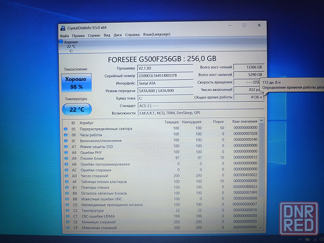This screenshot has width=324, height=243.
Task: Click the blue health dot beside Хорошо in drive bar
Action: tap(61, 42)
